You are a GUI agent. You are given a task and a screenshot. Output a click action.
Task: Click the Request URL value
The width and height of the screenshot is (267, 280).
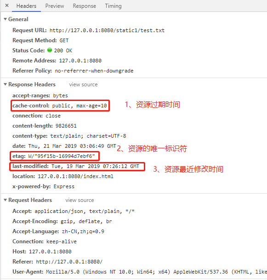[107, 30]
